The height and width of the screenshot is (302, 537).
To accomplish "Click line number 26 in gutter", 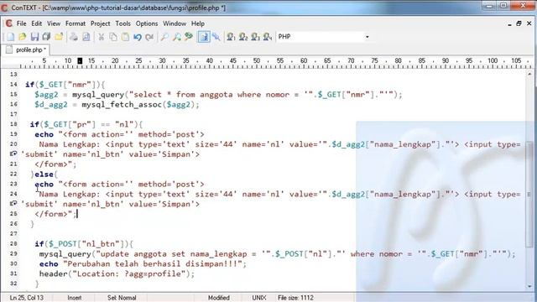I will 13,224.
